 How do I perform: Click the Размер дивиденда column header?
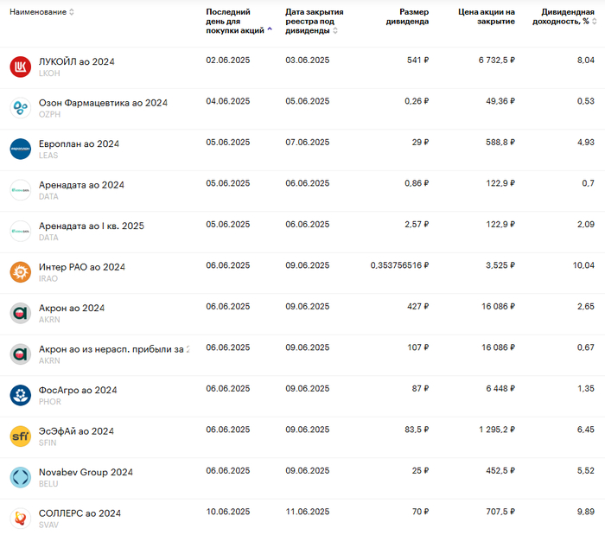coord(407,16)
